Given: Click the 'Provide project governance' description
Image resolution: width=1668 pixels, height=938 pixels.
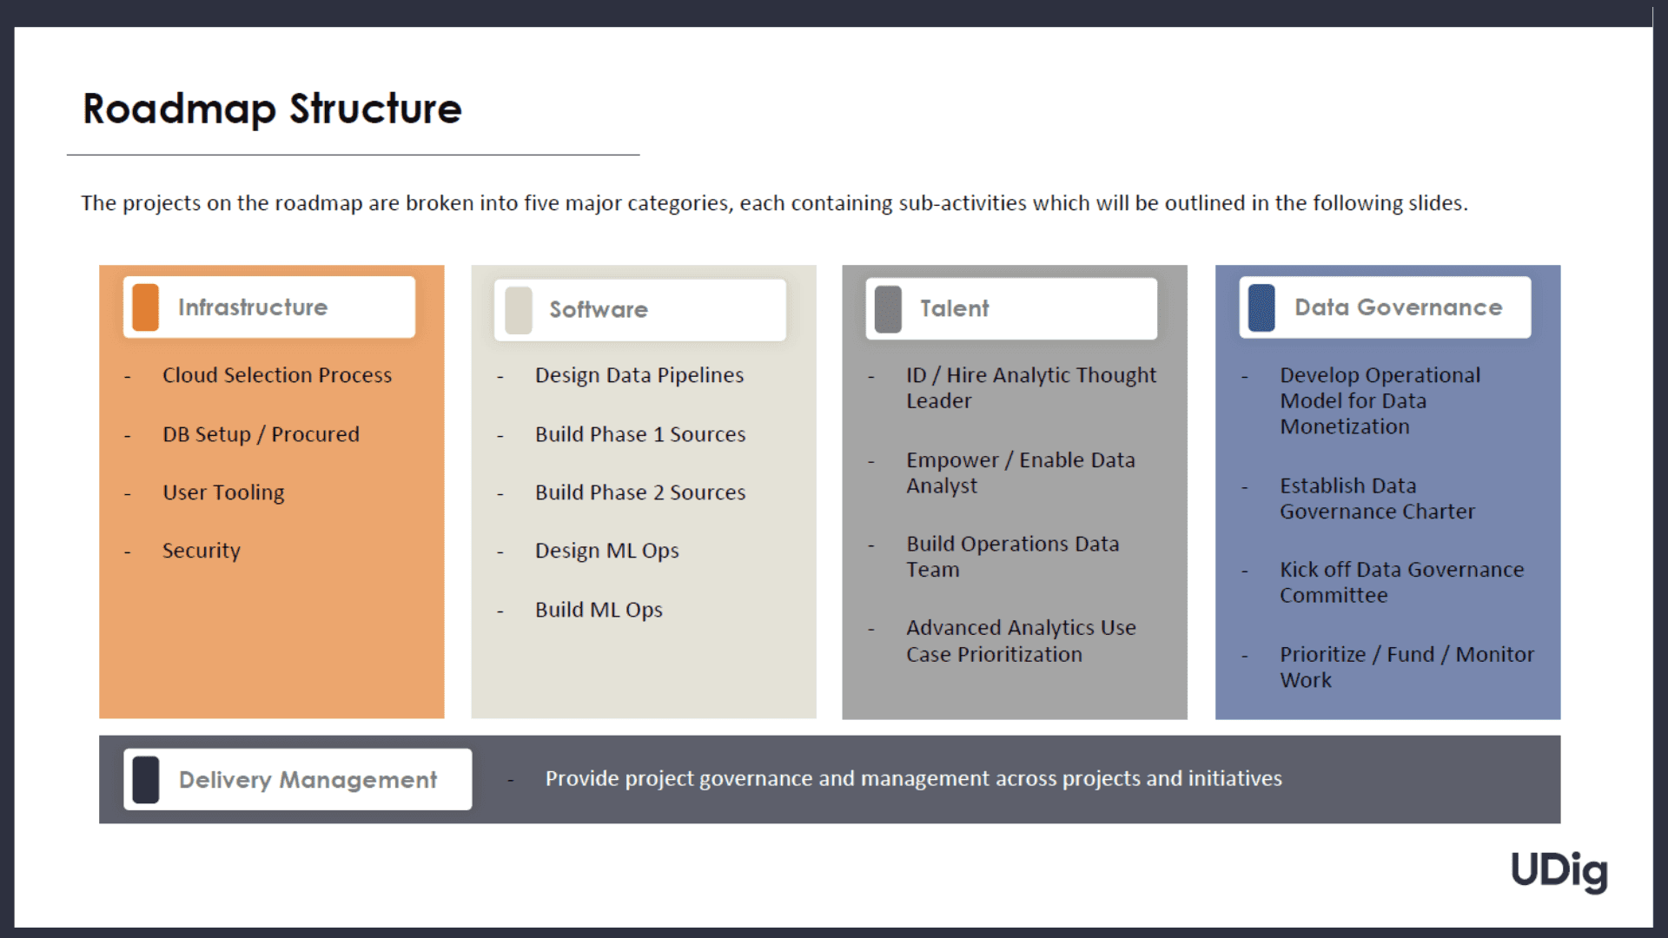Looking at the screenshot, I should (x=913, y=779).
